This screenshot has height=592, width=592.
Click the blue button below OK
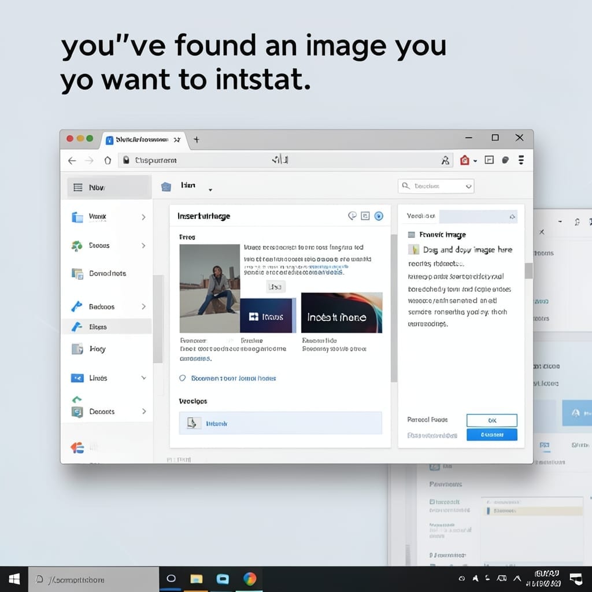[491, 435]
